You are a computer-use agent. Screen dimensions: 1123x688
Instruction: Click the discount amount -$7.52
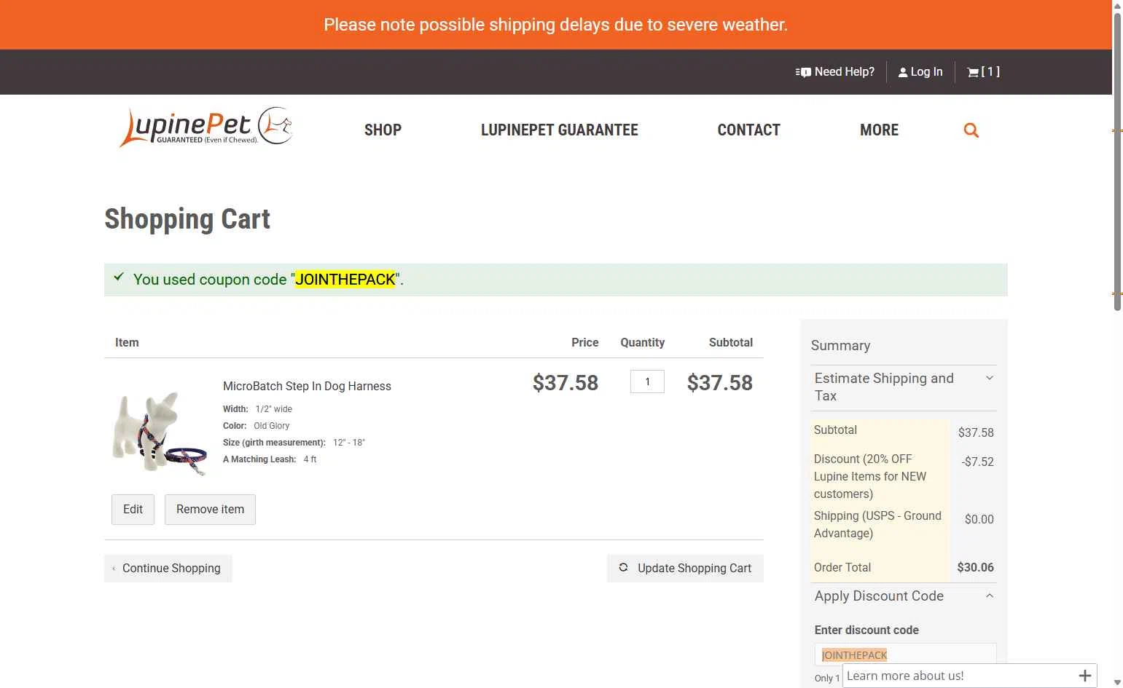point(977,462)
